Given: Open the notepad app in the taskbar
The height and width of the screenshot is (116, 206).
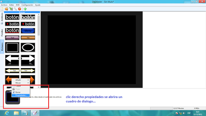Looking at the screenshot, I should click(x=25, y=113).
